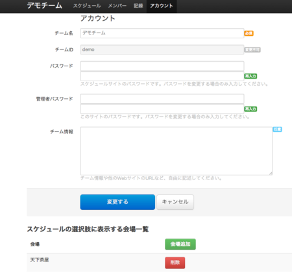The image size is (292, 273).
Task: Focus the パスワード re-entry field
Action: [x=162, y=76]
